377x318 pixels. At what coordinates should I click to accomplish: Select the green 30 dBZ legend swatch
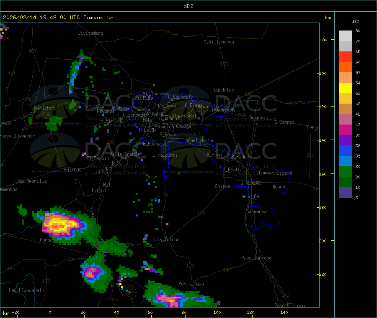pos(345,171)
